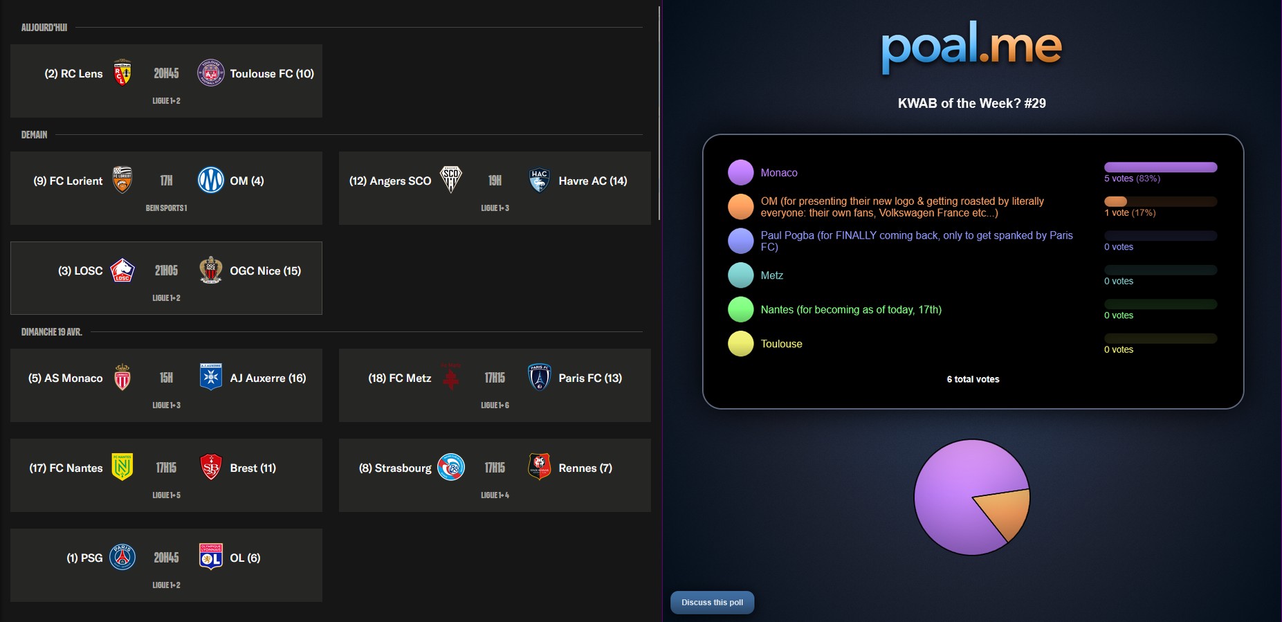Choose the Nantes 17th place option
This screenshot has width=1282, height=622.
tap(851, 310)
